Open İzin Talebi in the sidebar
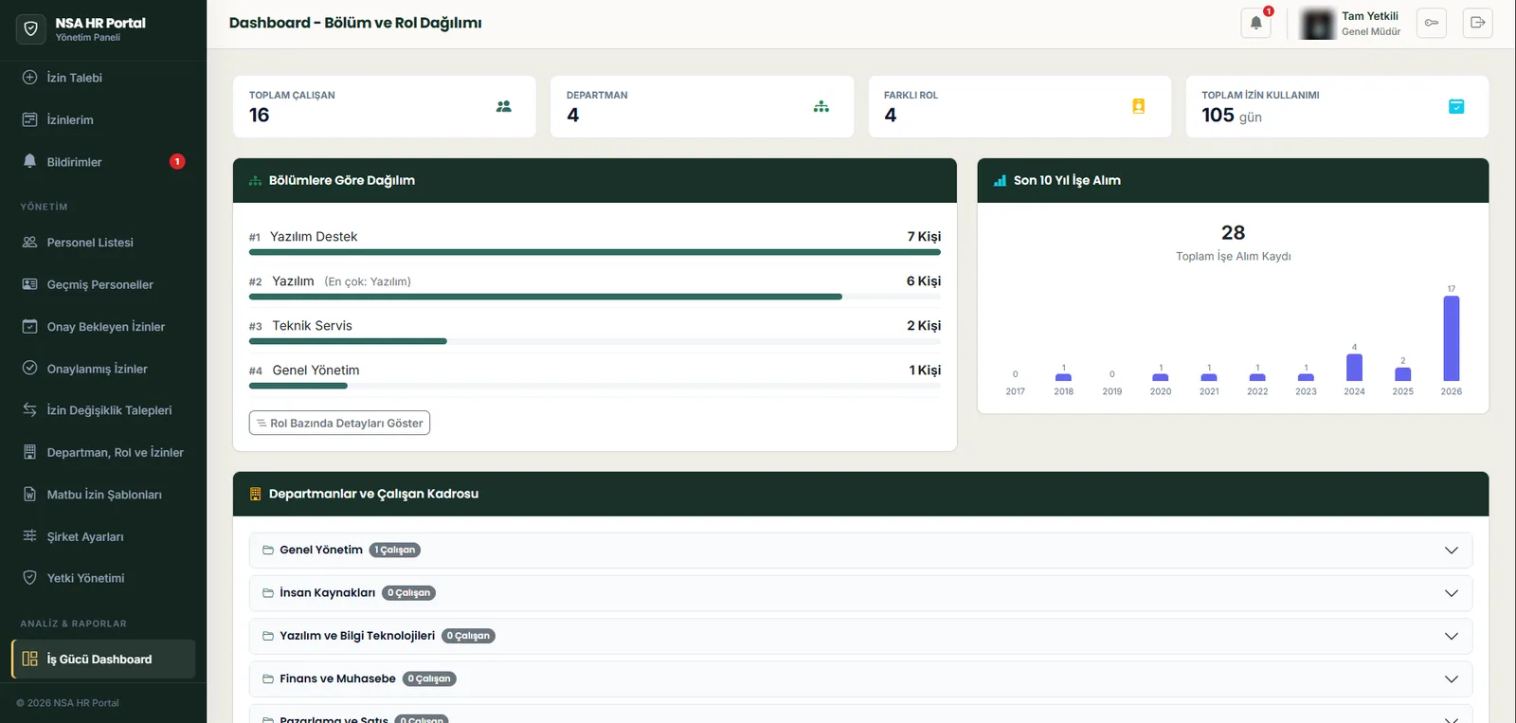The image size is (1516, 723). [103, 78]
